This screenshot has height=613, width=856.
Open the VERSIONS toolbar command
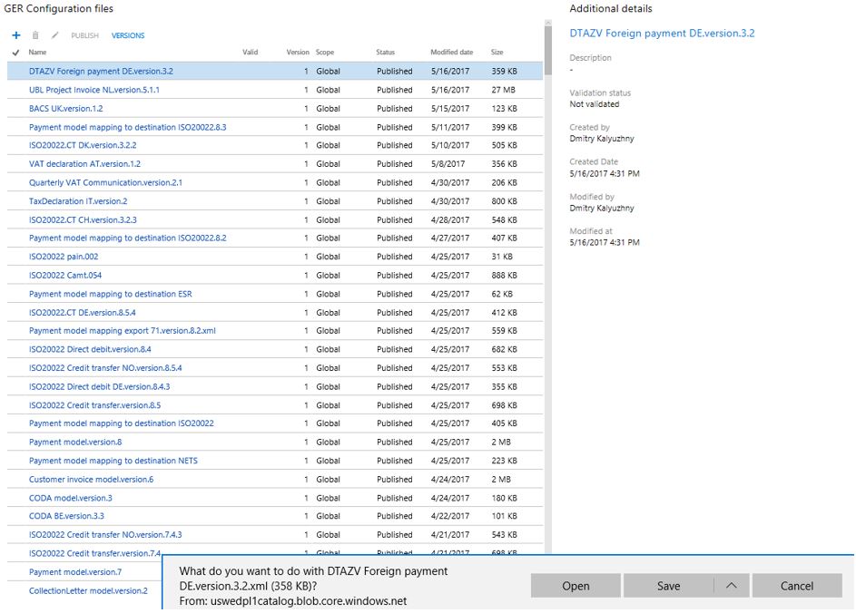[x=128, y=36]
